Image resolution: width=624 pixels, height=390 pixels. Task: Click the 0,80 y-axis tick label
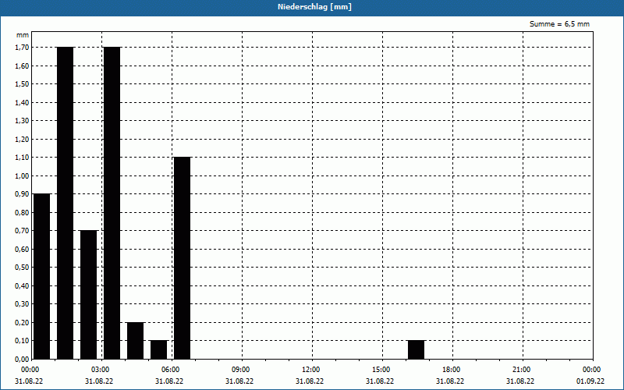22,212
